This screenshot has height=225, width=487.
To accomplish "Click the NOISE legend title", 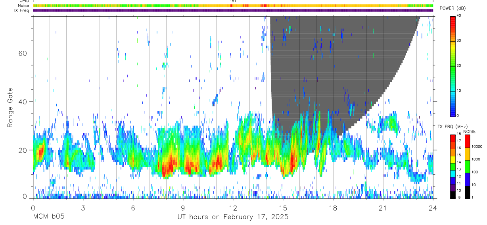I will [x=469, y=131].
